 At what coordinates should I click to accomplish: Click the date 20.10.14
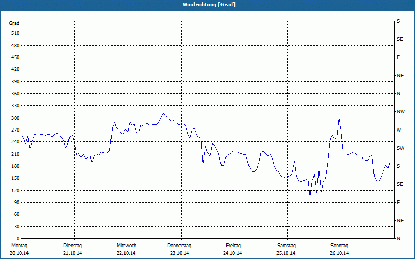19,253
